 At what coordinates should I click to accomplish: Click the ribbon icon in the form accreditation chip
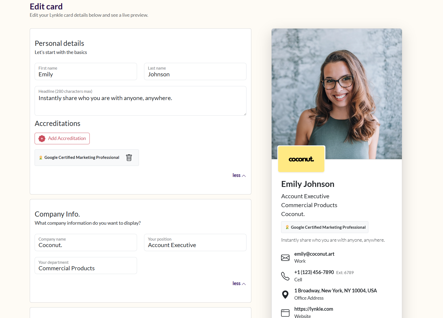pos(41,158)
